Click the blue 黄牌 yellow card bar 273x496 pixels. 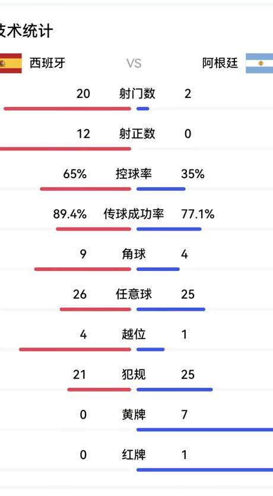tap(205, 430)
